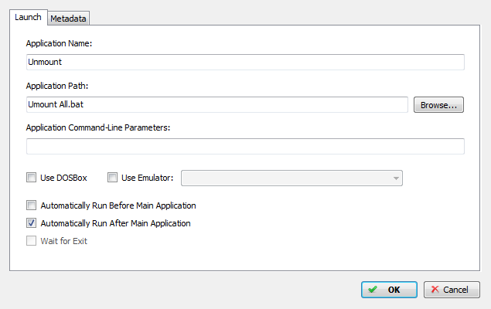
Task: Click the Application Command-Line Parameters: label
Action: click(98, 127)
